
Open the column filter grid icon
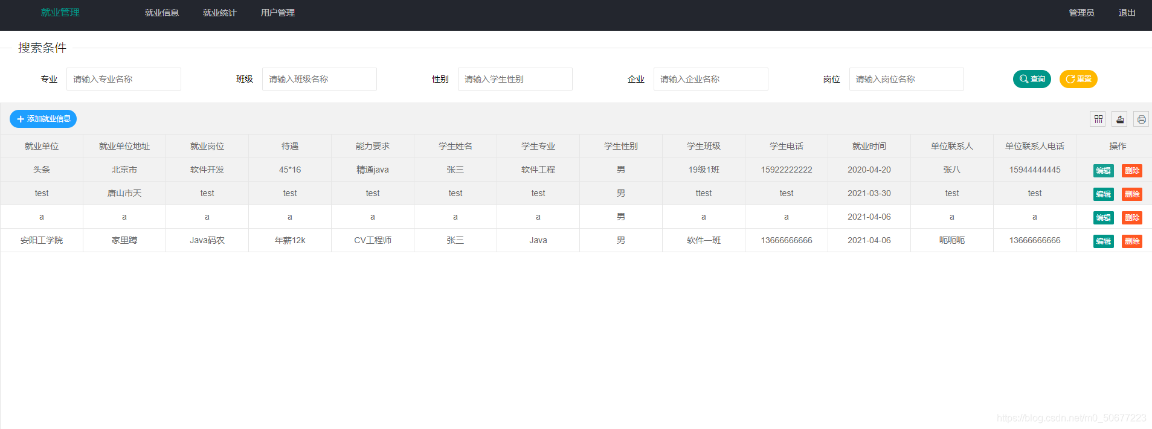pyautogui.click(x=1098, y=119)
